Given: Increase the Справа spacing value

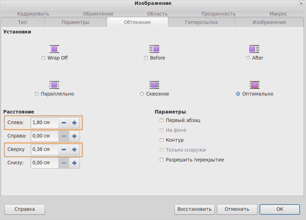Looking at the screenshot, I should [x=74, y=136].
